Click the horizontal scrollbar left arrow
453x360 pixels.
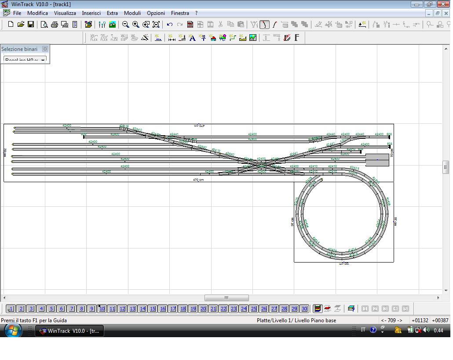pyautogui.click(x=4, y=298)
